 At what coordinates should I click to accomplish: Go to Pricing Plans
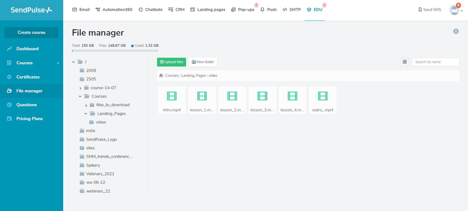[30, 118]
